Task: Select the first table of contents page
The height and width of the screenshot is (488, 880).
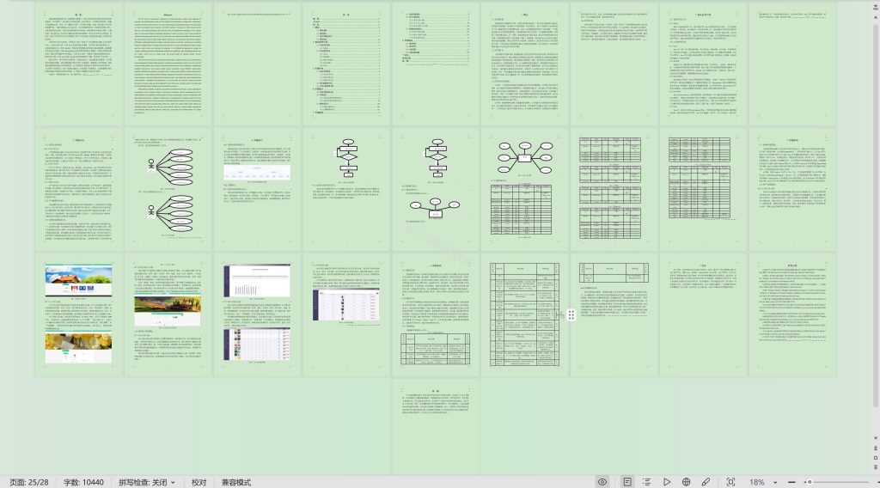Action: [x=346, y=64]
